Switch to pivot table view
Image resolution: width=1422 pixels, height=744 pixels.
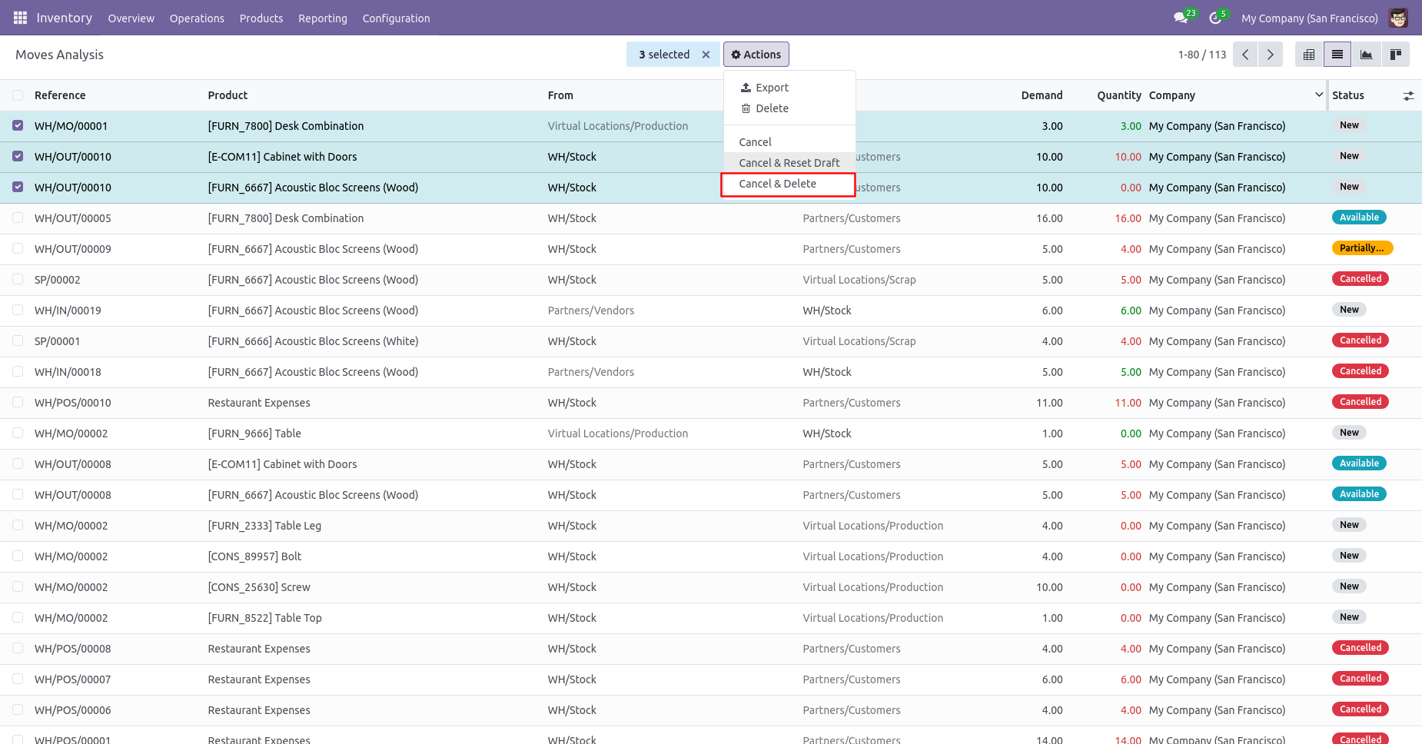point(1309,55)
